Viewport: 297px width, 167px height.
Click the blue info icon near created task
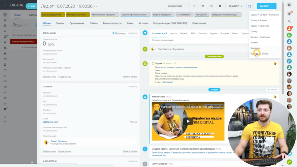[x=145, y=149]
